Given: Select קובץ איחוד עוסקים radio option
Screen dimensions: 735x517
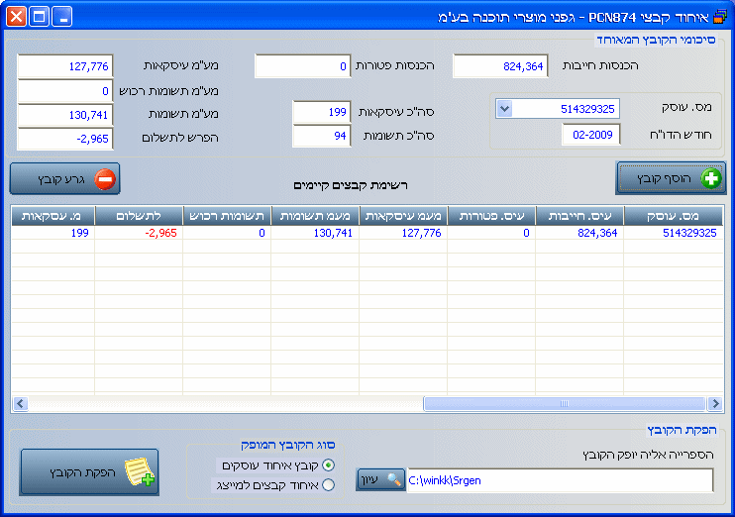Looking at the screenshot, I should 329,465.
